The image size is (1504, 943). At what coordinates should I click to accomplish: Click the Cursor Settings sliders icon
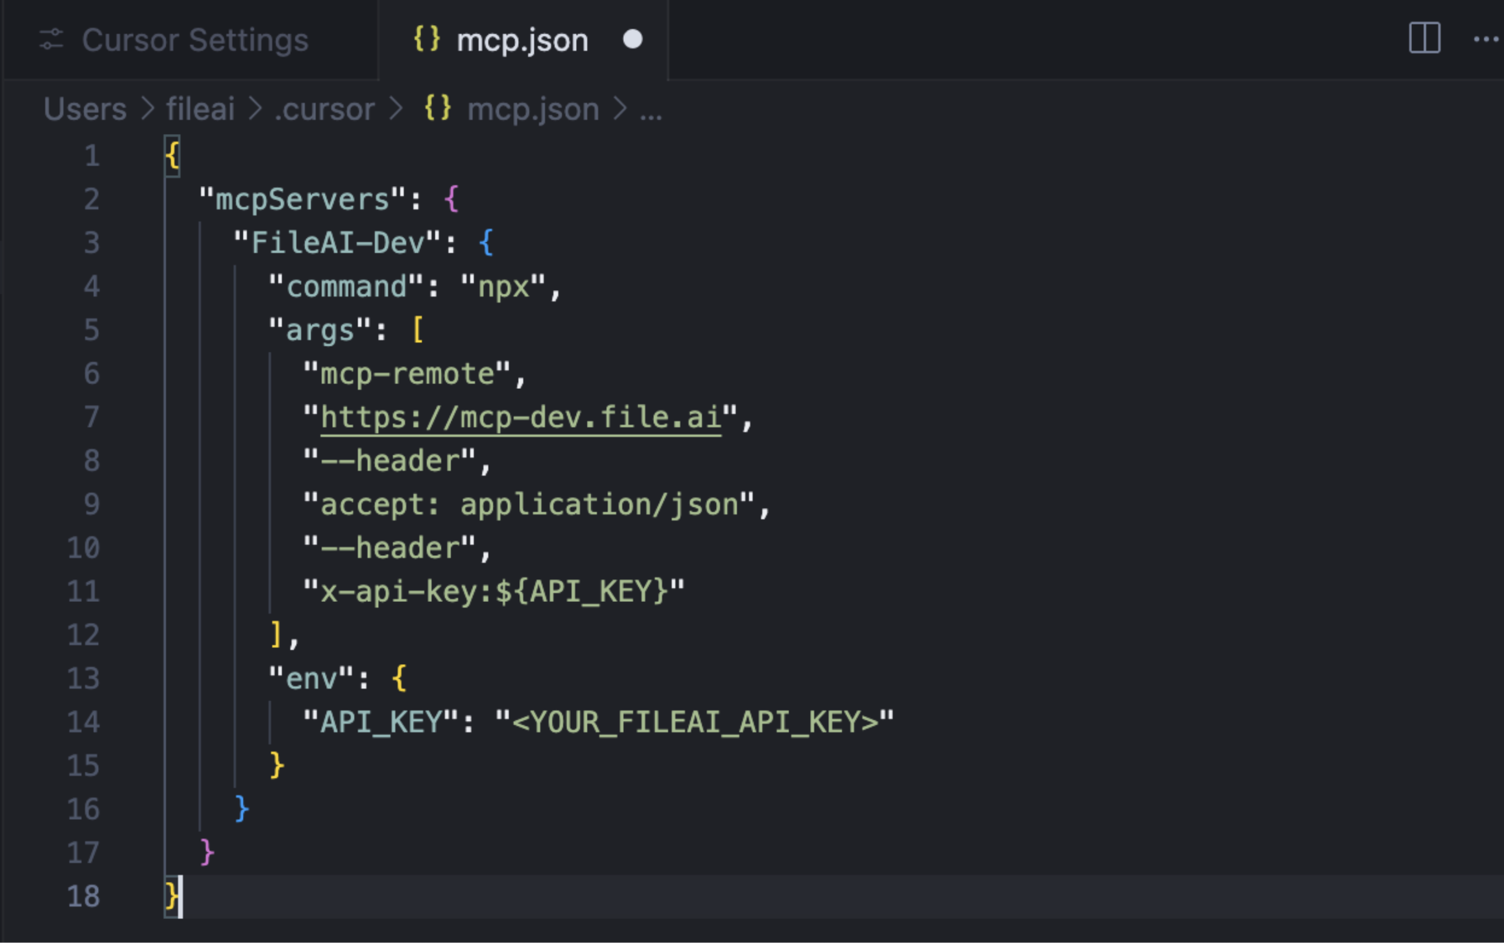pos(52,40)
